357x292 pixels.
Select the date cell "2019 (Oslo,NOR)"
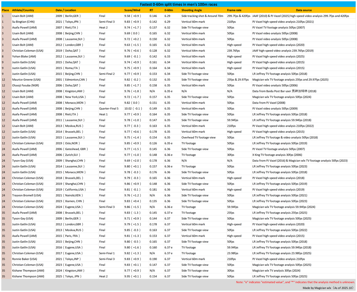click(68, 143)
